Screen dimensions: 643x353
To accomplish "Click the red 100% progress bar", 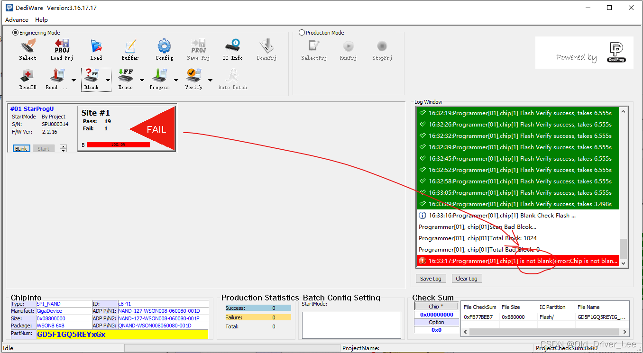I will point(118,145).
